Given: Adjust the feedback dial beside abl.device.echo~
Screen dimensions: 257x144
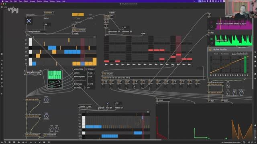Looking at the screenshot, I should point(241,93).
